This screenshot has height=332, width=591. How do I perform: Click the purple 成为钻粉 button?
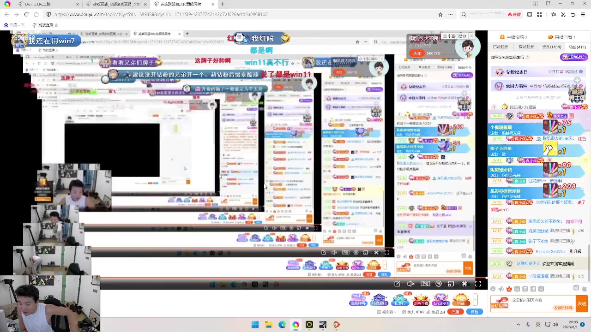click(574, 57)
